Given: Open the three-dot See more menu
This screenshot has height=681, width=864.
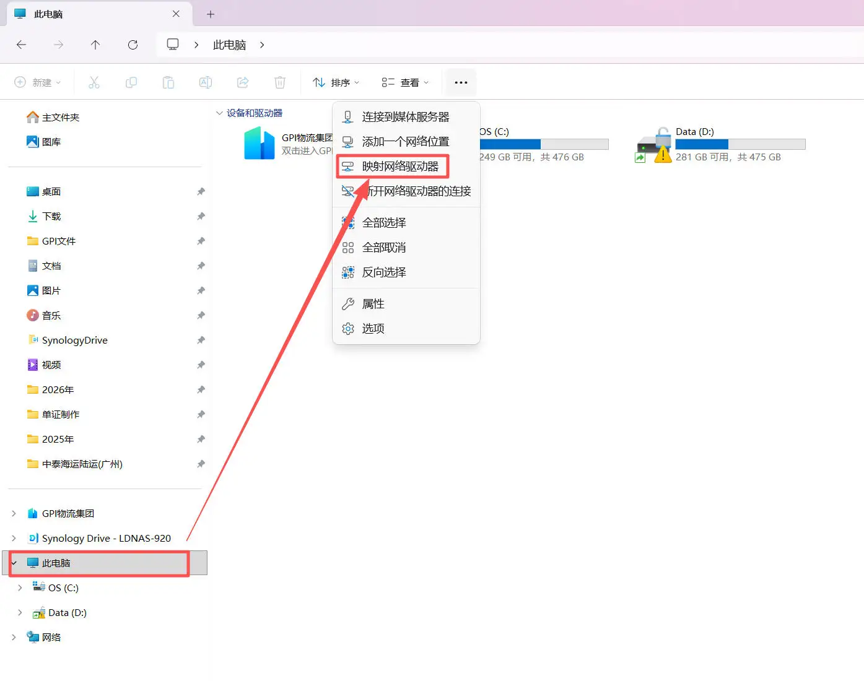Looking at the screenshot, I should click(461, 82).
